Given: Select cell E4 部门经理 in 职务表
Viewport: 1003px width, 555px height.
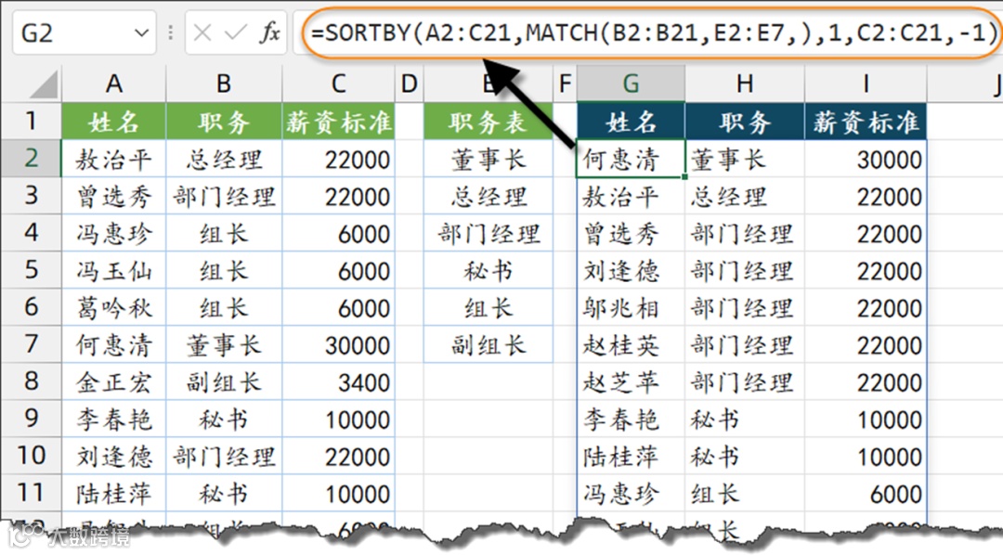Looking at the screenshot, I should click(x=488, y=233).
